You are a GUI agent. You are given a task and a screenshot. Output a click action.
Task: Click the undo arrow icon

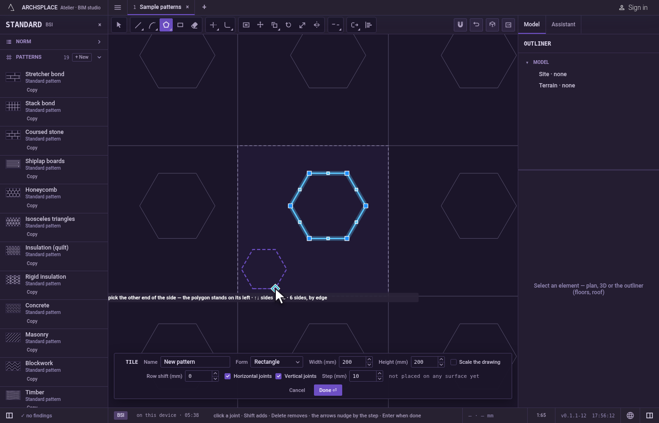point(476,25)
